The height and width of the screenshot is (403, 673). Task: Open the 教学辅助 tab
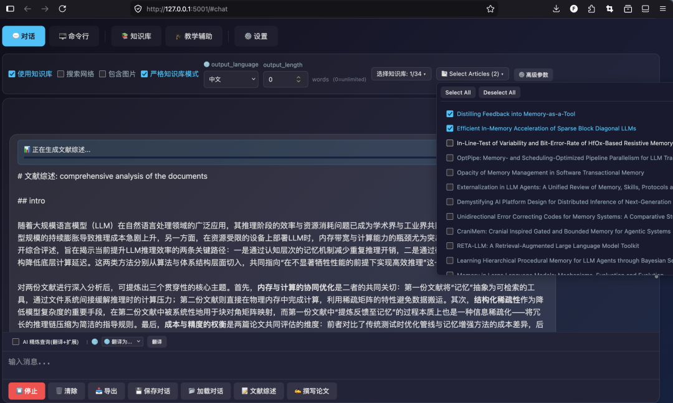[x=194, y=36]
